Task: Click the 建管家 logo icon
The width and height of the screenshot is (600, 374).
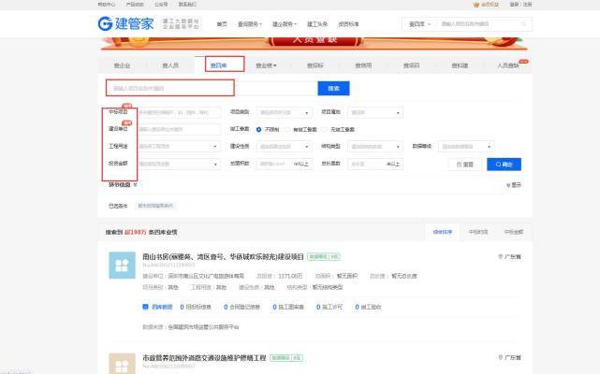Action: tap(105, 23)
